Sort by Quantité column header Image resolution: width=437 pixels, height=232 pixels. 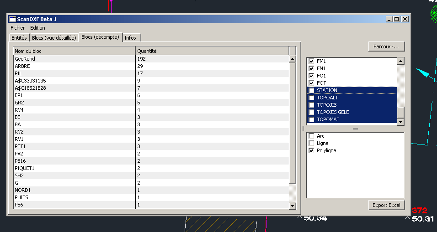point(212,51)
